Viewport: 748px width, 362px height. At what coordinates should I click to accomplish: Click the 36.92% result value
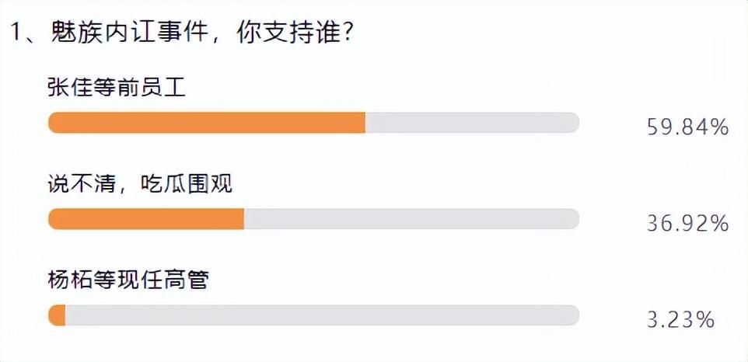[x=688, y=224]
